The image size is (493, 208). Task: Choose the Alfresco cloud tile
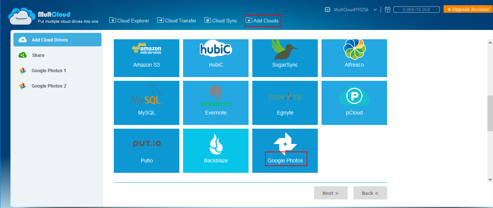coord(354,58)
